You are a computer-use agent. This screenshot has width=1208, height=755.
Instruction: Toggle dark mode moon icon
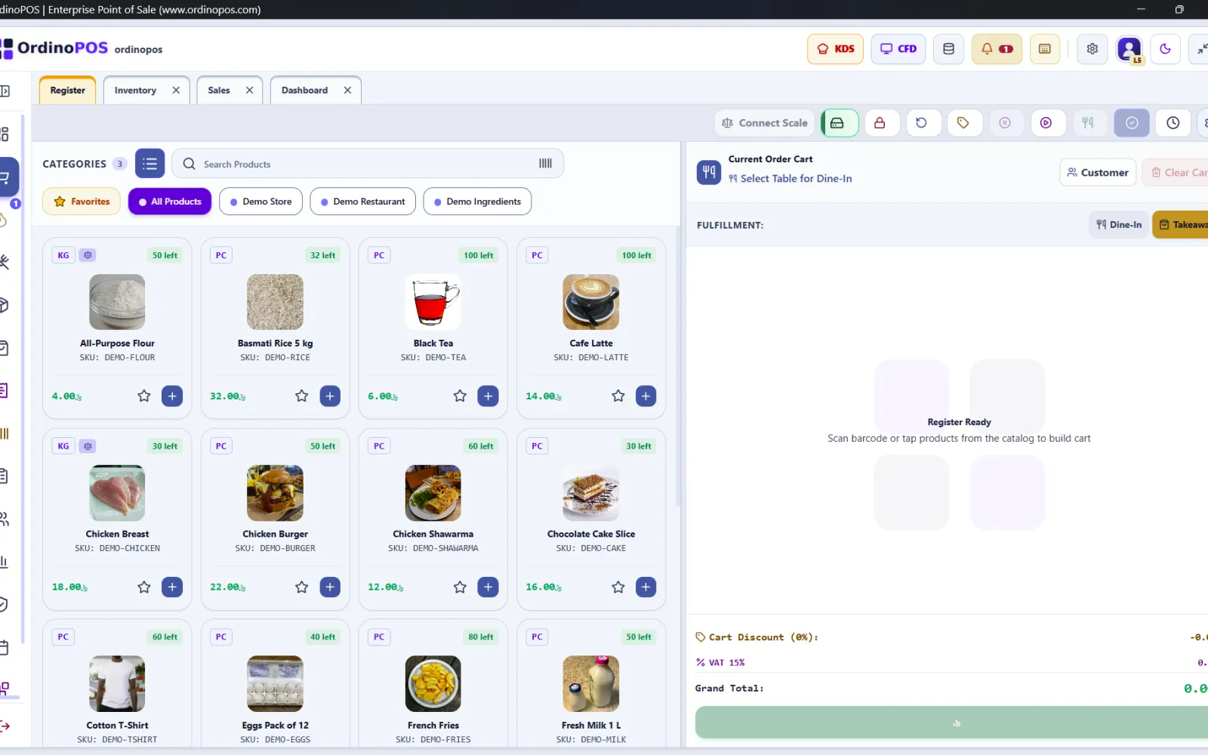(x=1165, y=49)
